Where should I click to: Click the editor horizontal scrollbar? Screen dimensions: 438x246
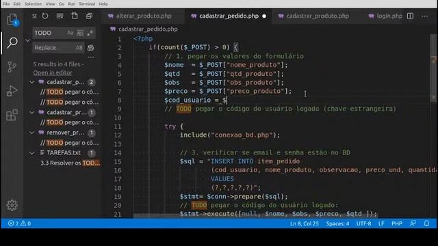click(255, 216)
